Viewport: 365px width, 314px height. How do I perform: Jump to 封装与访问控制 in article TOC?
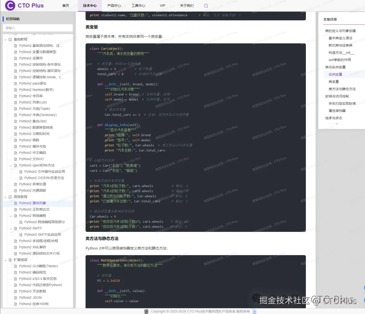(337, 96)
